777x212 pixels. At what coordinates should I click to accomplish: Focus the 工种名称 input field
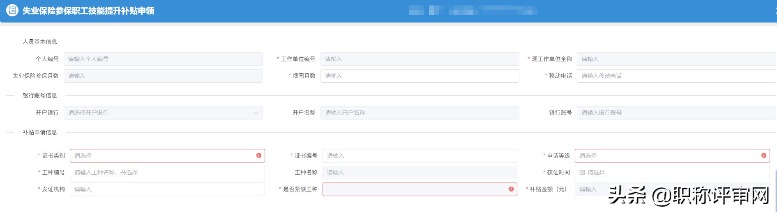click(x=420, y=172)
